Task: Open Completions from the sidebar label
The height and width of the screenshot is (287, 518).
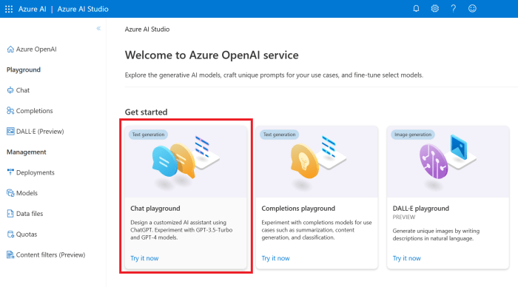Action: point(34,111)
